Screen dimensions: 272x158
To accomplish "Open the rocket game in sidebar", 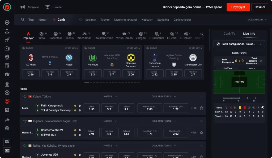I will [x=7, y=40].
